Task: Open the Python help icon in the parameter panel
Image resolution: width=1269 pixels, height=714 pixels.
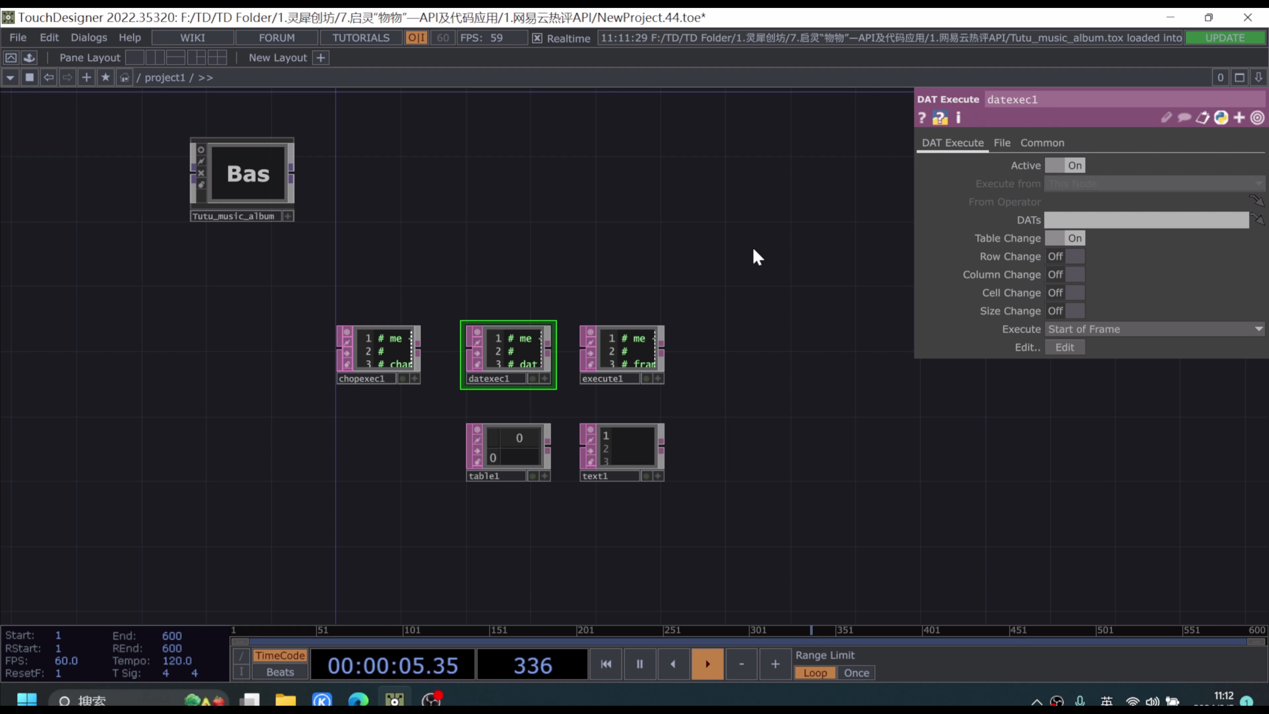Action: [940, 118]
